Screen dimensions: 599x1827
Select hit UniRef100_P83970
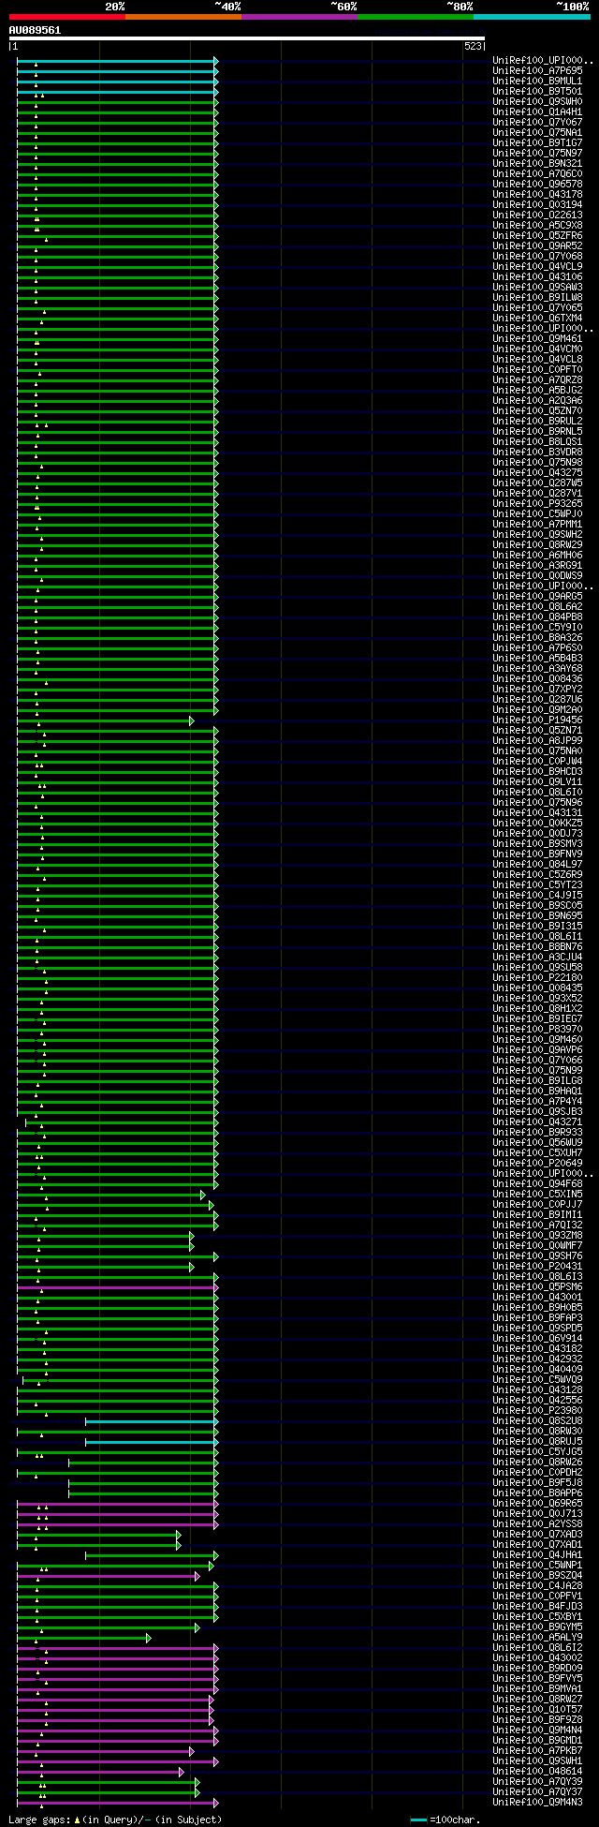pyautogui.click(x=537, y=1029)
